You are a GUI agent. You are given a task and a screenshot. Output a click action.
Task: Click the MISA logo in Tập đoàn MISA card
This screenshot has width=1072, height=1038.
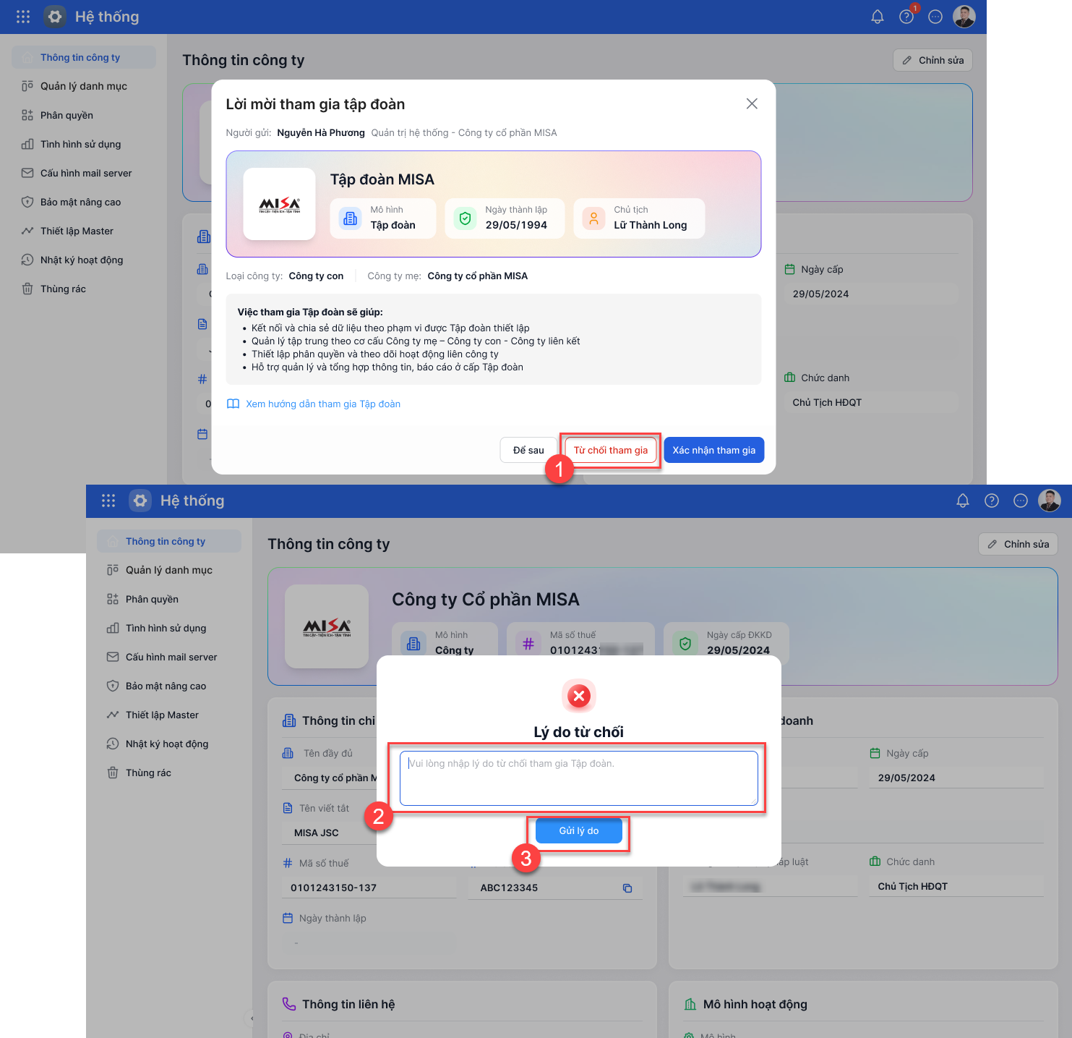280,205
